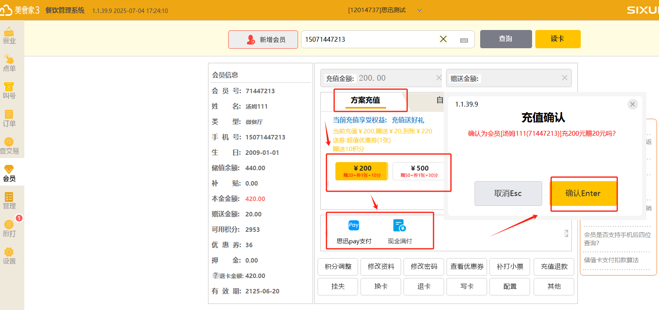The height and width of the screenshot is (310, 659).
Task: Click 储值余额 value 440.00
Action: point(255,168)
